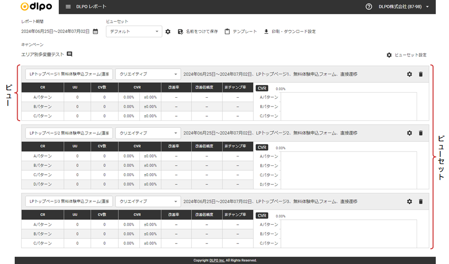This screenshot has height=264, width=449.
Task: Open the campaign comment icon beside エリア別多変量テスト
Action: click(x=70, y=54)
